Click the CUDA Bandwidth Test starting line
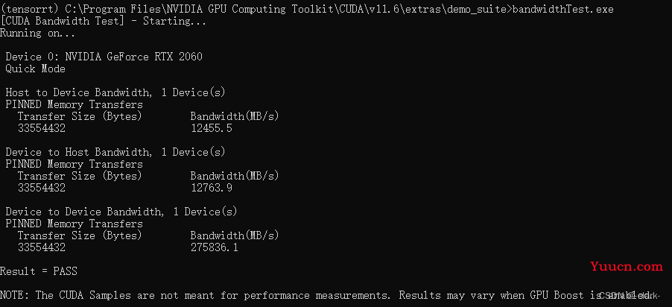 [103, 21]
